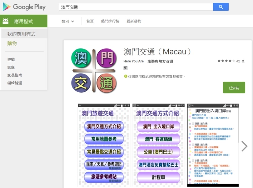Expand the 類別 category dropdown
Viewport: 253px width, 188px height.
[68, 21]
